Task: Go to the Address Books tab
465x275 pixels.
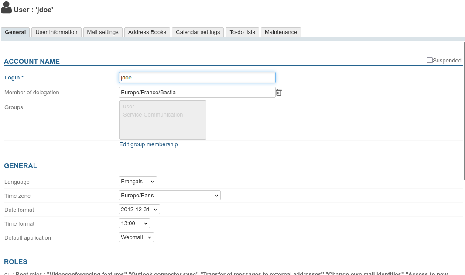Action: tap(147, 32)
